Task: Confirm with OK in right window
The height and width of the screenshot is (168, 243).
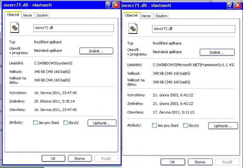Action: 173,162
